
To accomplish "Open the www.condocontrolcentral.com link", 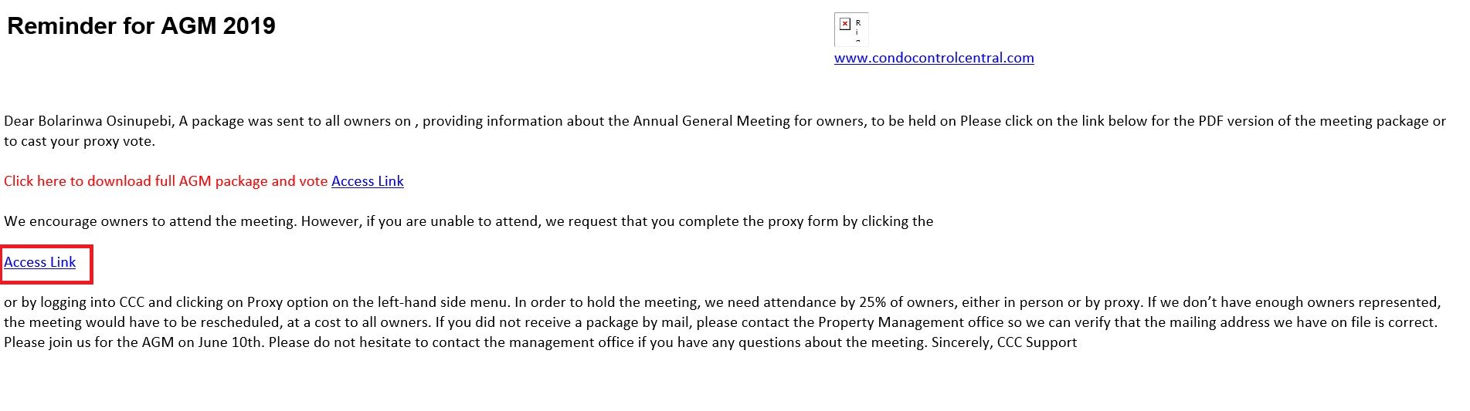I will (x=933, y=58).
